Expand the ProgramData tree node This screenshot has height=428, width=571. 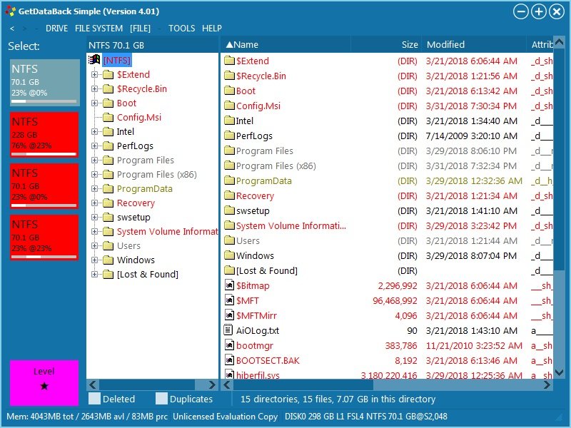(94, 188)
